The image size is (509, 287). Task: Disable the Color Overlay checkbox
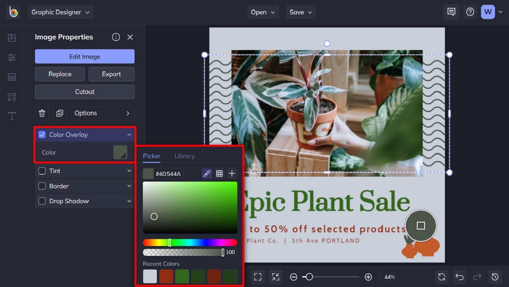pos(42,134)
